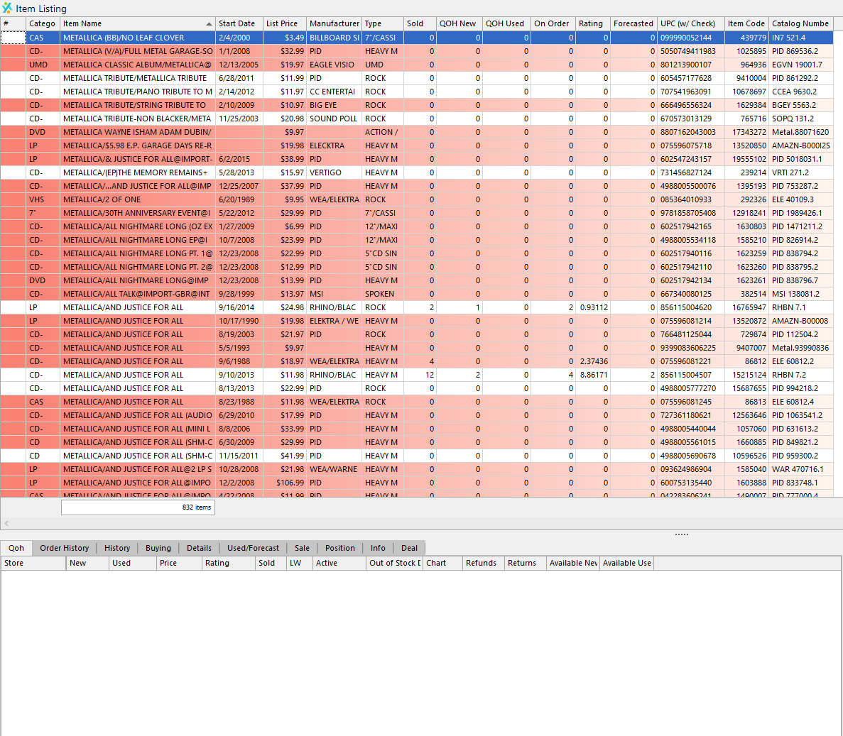Sort by Type column header
843x736 pixels.
382,23
